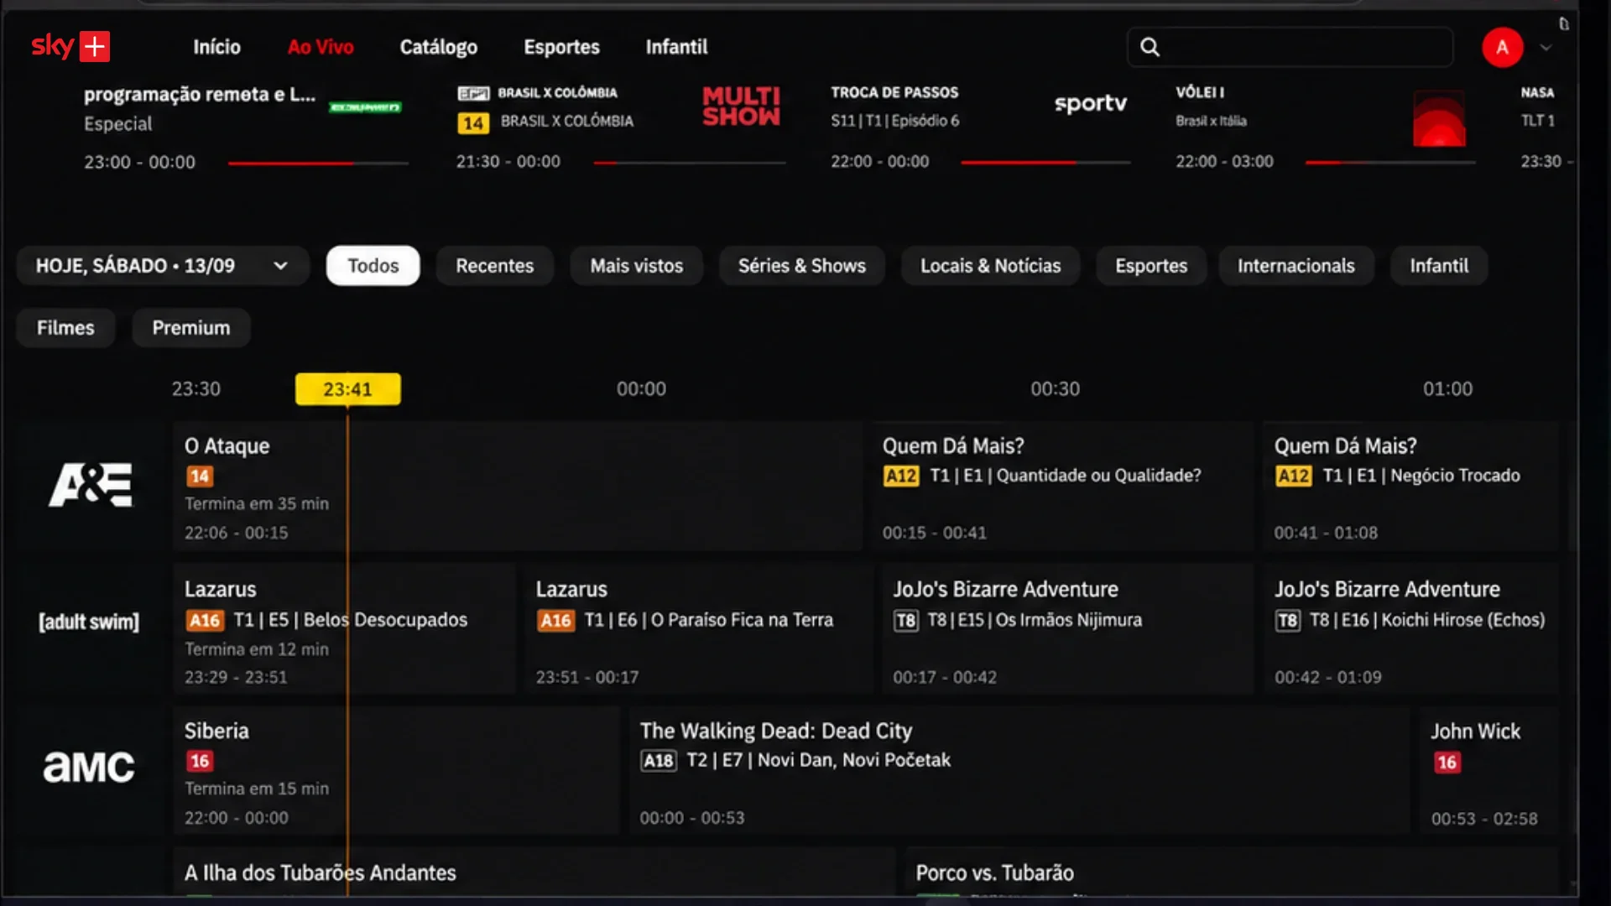Select the Locais & Notícias filter chip
Viewport: 1611px width, 906px height.
tap(990, 266)
